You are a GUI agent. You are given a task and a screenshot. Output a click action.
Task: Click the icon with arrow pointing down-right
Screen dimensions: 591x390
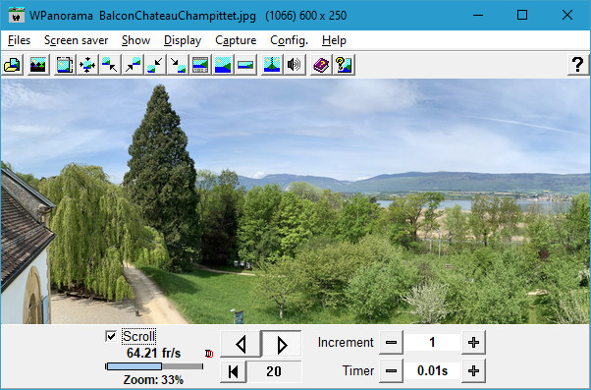[178, 65]
